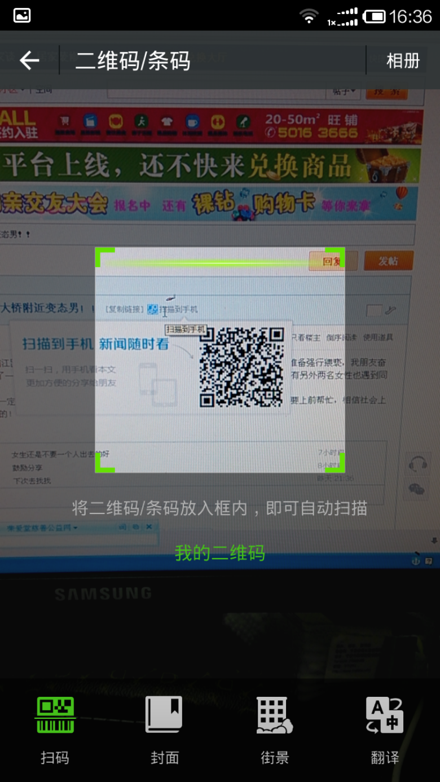Tap the battery icon in status bar
Viewport: 440px width, 782px height.
(374, 16)
